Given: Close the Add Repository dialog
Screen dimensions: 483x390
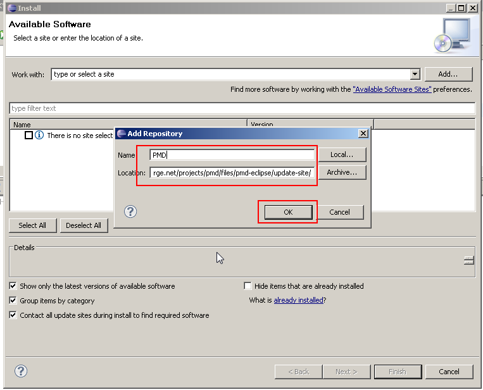Looking at the screenshot, I should click(363, 134).
